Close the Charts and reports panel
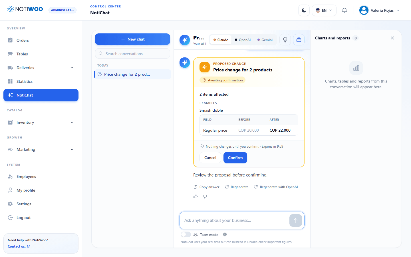This screenshot has height=257, width=411. coord(392,38)
